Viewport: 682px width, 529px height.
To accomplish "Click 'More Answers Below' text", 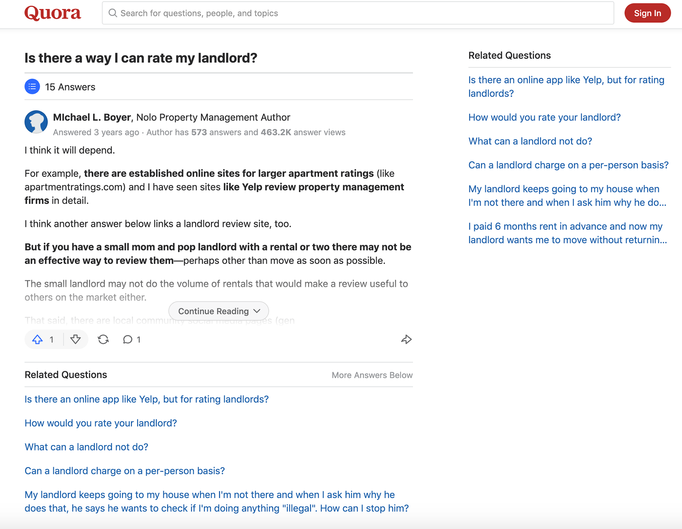I will point(372,375).
